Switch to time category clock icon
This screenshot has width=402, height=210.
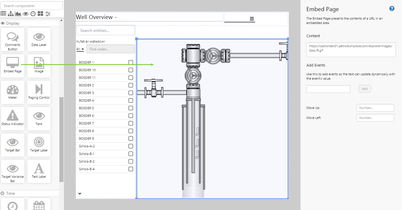click(33, 14)
